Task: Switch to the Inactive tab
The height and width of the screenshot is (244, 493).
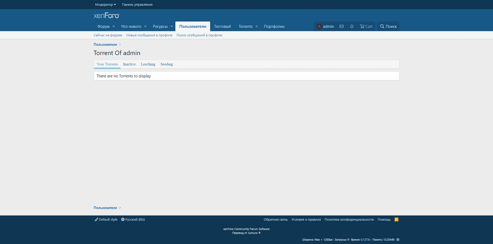Action: [x=129, y=64]
